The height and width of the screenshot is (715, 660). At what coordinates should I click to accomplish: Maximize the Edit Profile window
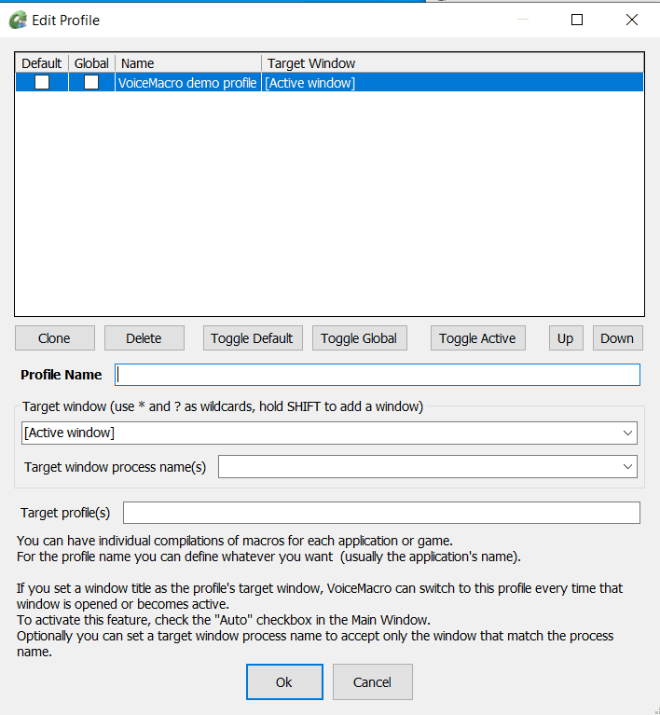point(577,20)
